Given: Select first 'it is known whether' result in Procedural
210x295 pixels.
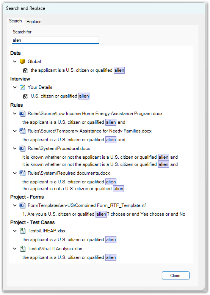Looking at the screenshot, I should pyautogui.click(x=100, y=157).
